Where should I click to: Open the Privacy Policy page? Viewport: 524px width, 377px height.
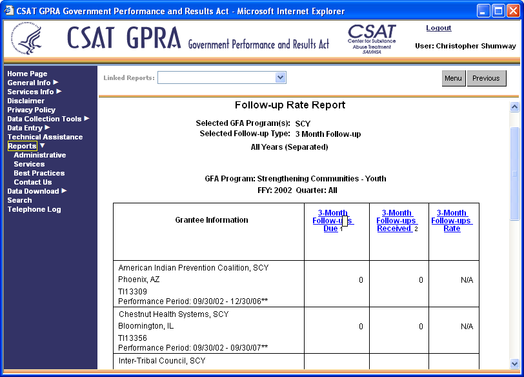click(31, 110)
